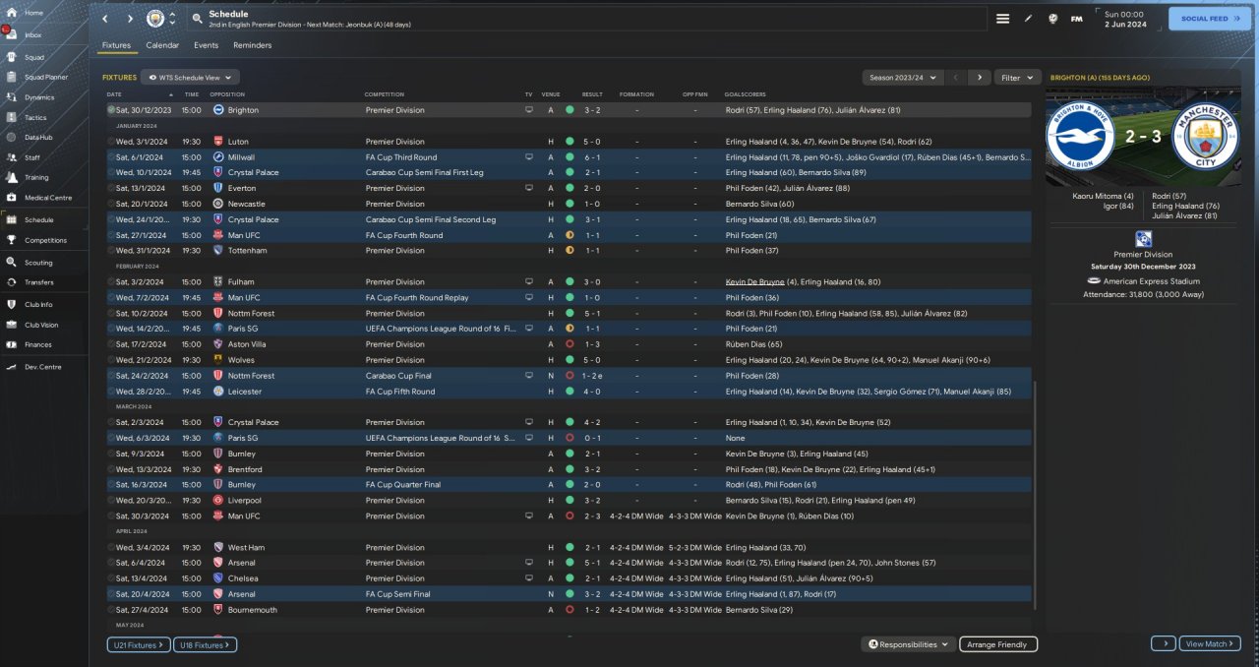
Task: Open the Filter dropdown
Action: pos(1017,77)
